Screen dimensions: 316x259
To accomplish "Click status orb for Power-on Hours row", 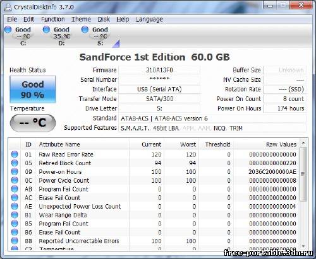I will click(x=15, y=171).
